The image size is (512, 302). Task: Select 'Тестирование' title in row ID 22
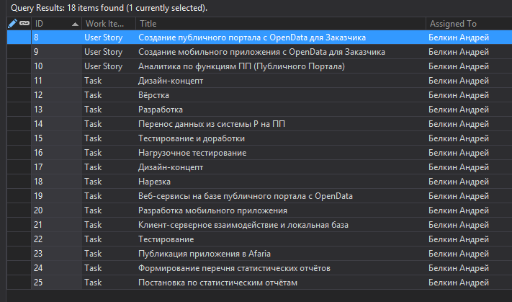click(x=166, y=239)
